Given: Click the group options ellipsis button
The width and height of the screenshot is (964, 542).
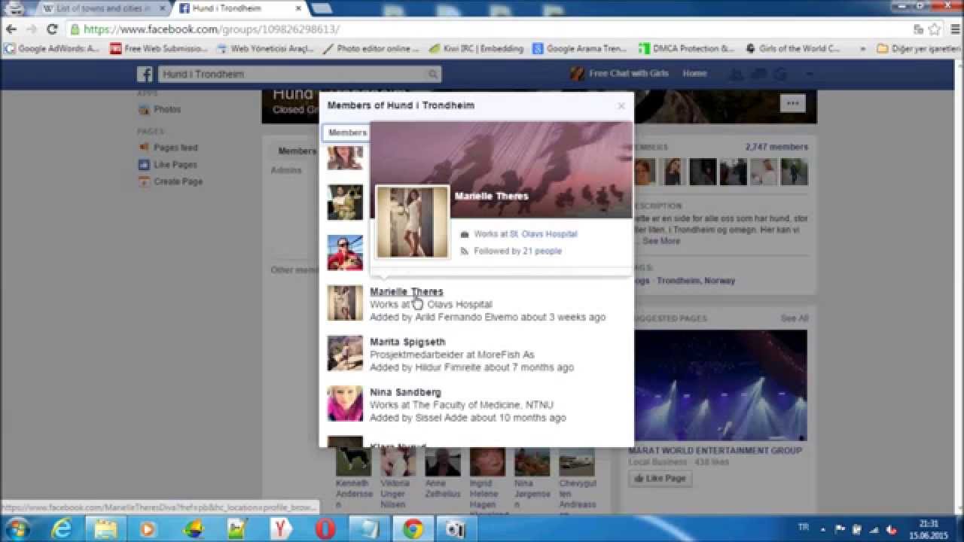Looking at the screenshot, I should 792,104.
